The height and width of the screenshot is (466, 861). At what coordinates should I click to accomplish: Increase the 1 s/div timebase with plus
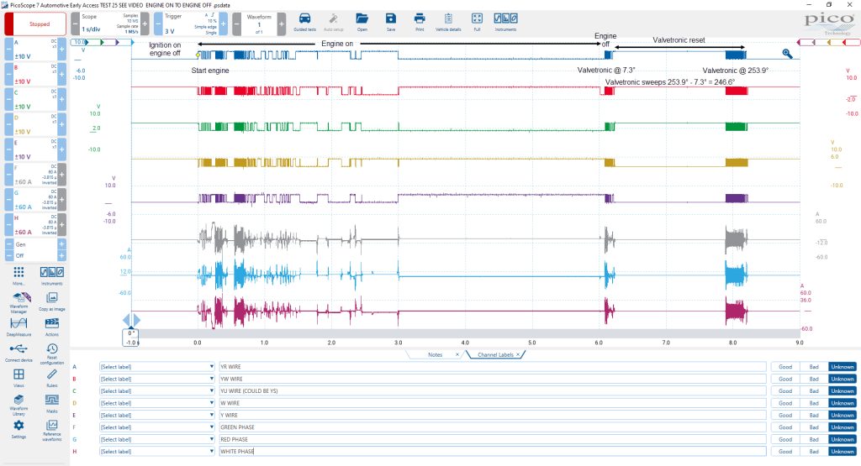pyautogui.click(x=145, y=24)
